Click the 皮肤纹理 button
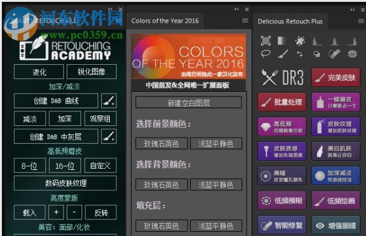Screen dimensions: 366x236 336,127
